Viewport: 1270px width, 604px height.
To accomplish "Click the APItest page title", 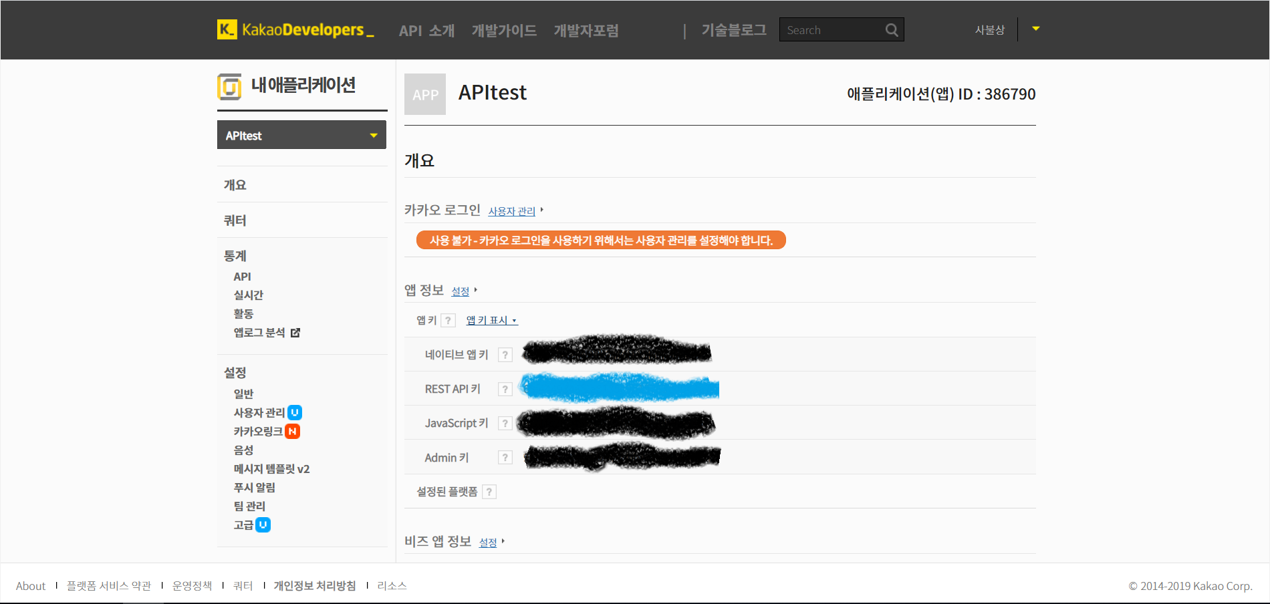I will 493,93.
